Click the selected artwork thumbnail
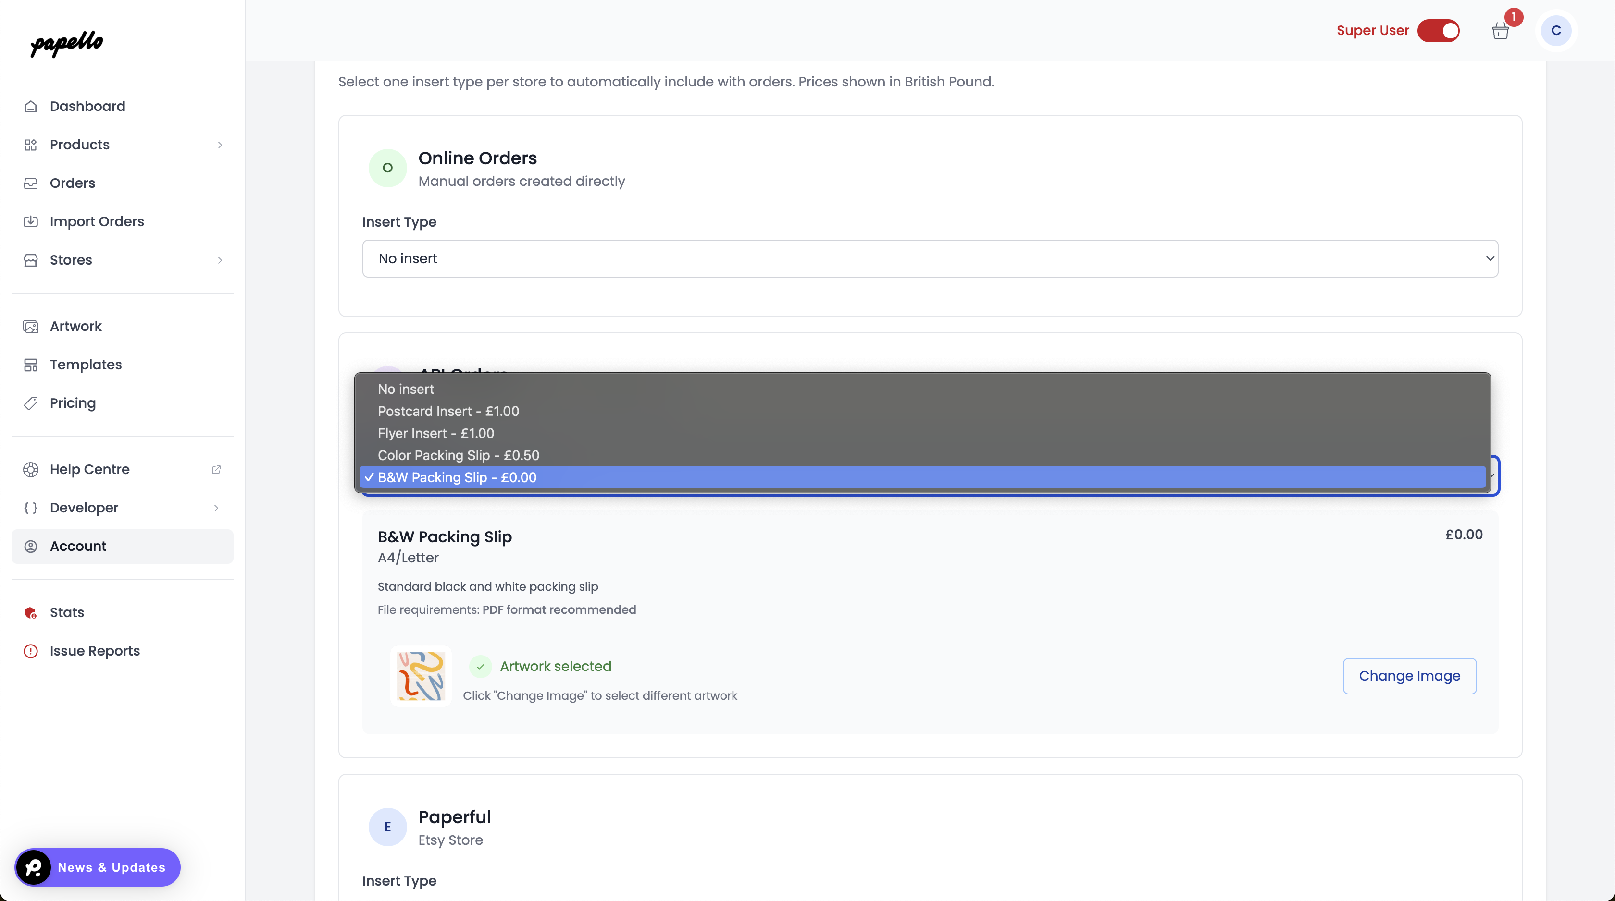The height and width of the screenshot is (901, 1615). (421, 676)
